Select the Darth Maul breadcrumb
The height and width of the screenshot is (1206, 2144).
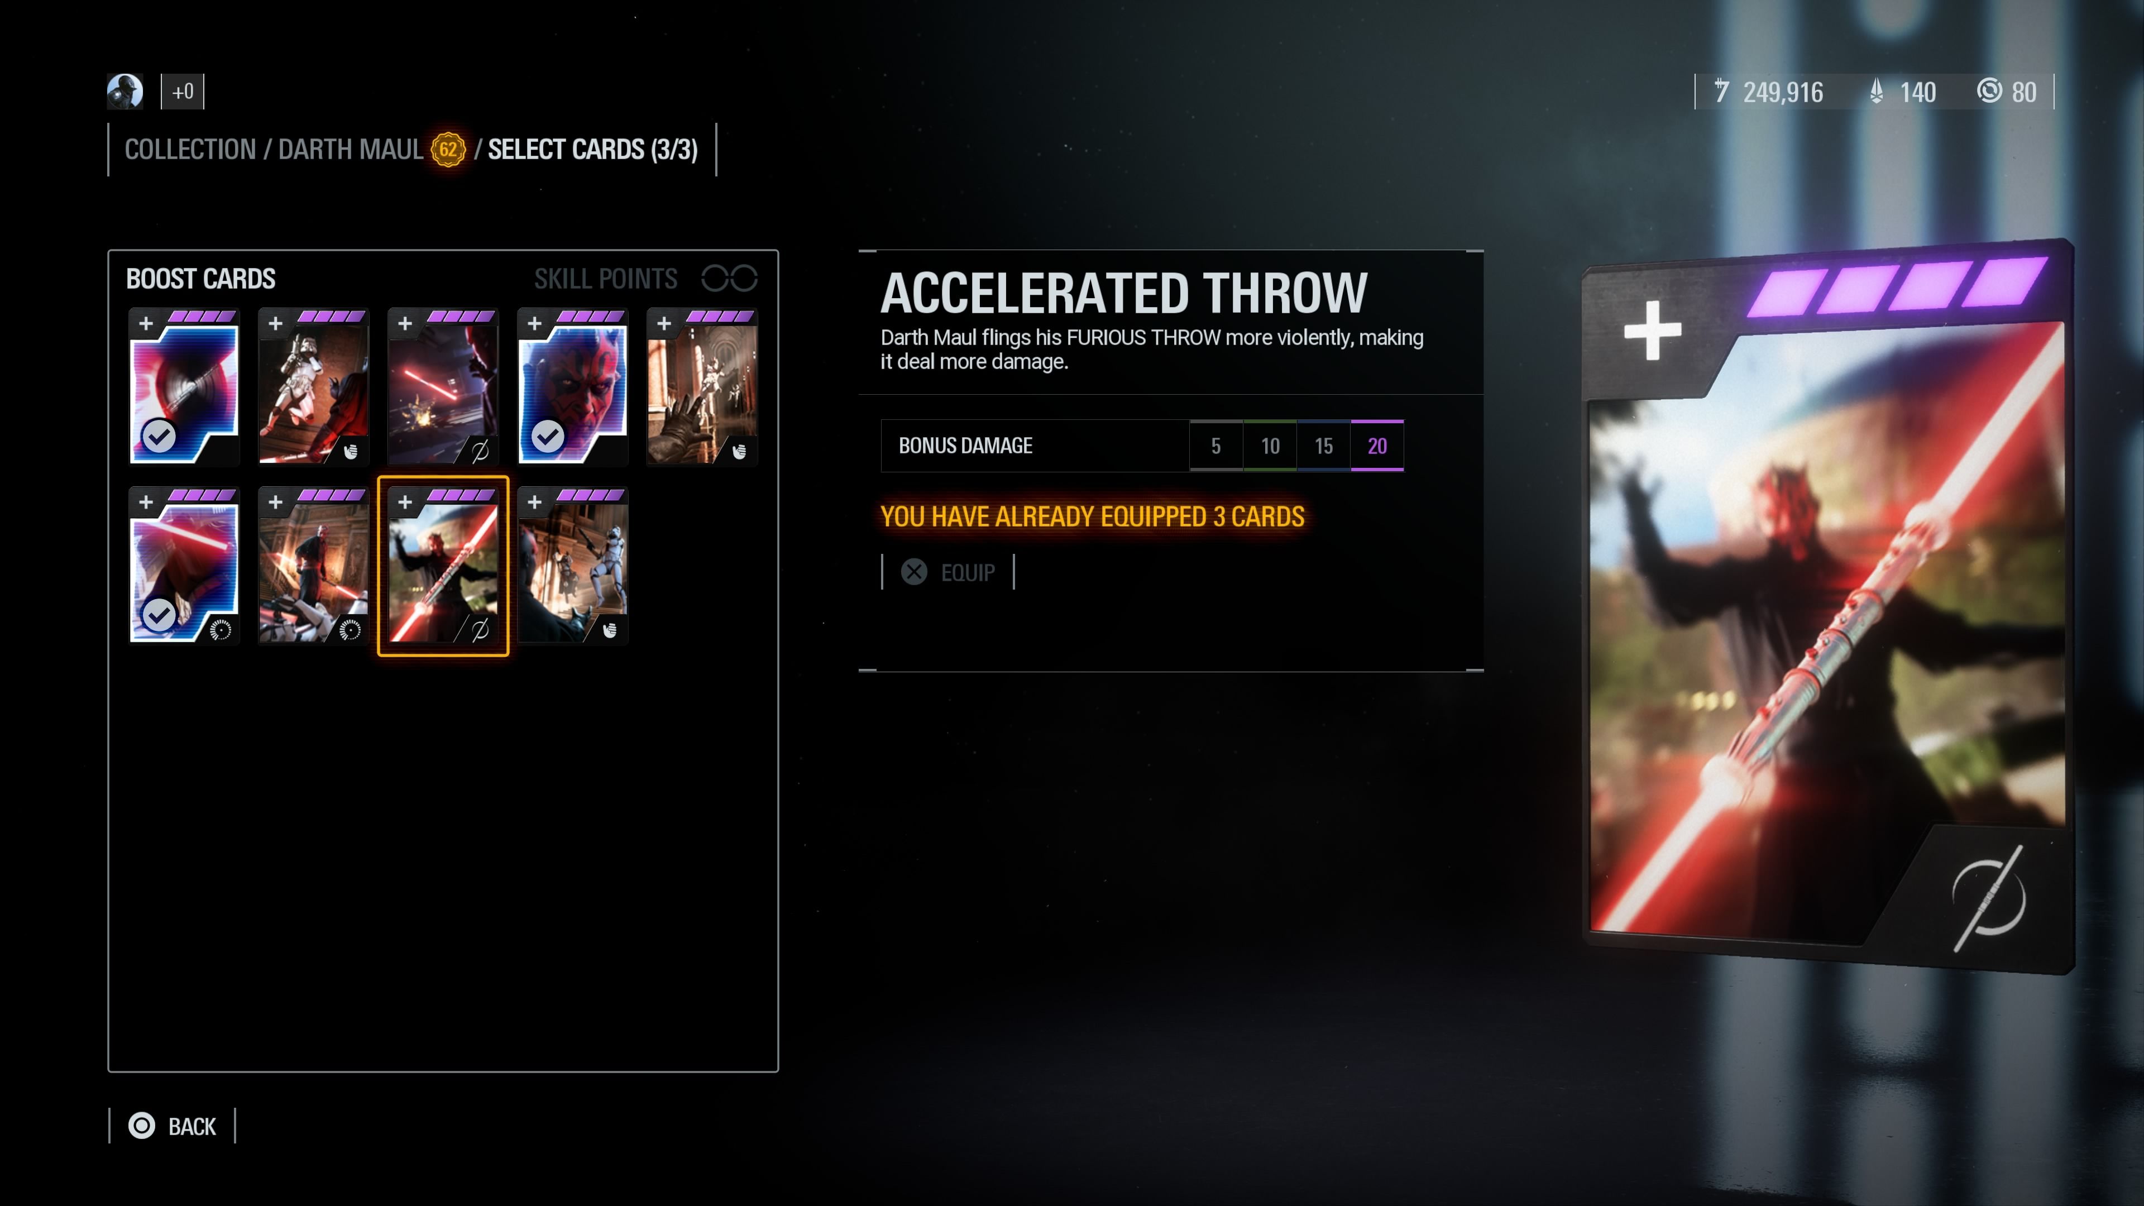(351, 150)
